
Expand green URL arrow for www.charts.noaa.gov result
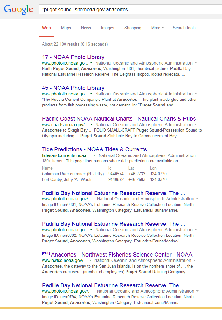(91, 125)
